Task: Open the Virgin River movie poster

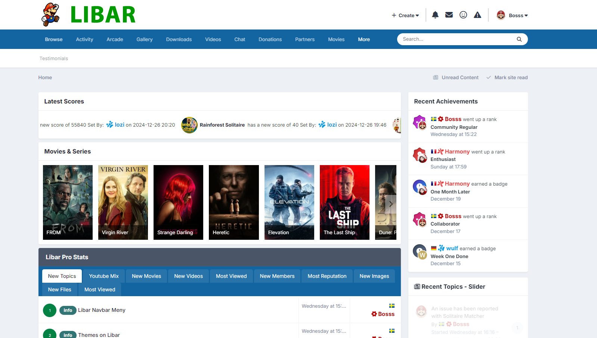Action: tap(123, 202)
